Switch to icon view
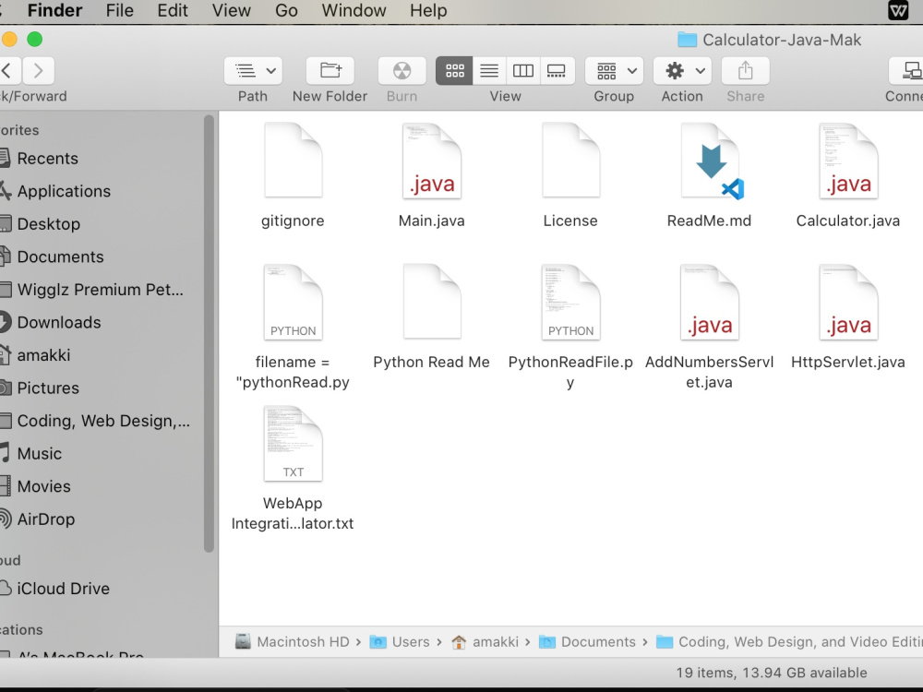This screenshot has width=923, height=692. coord(454,71)
